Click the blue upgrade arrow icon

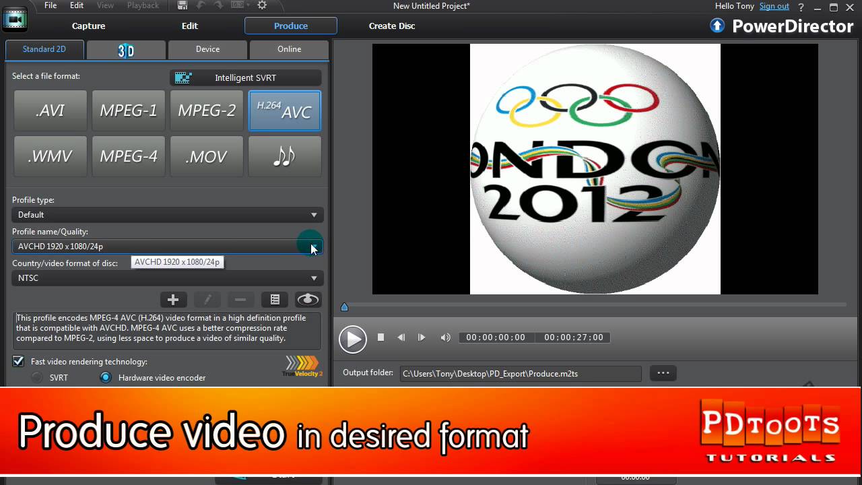pyautogui.click(x=717, y=26)
